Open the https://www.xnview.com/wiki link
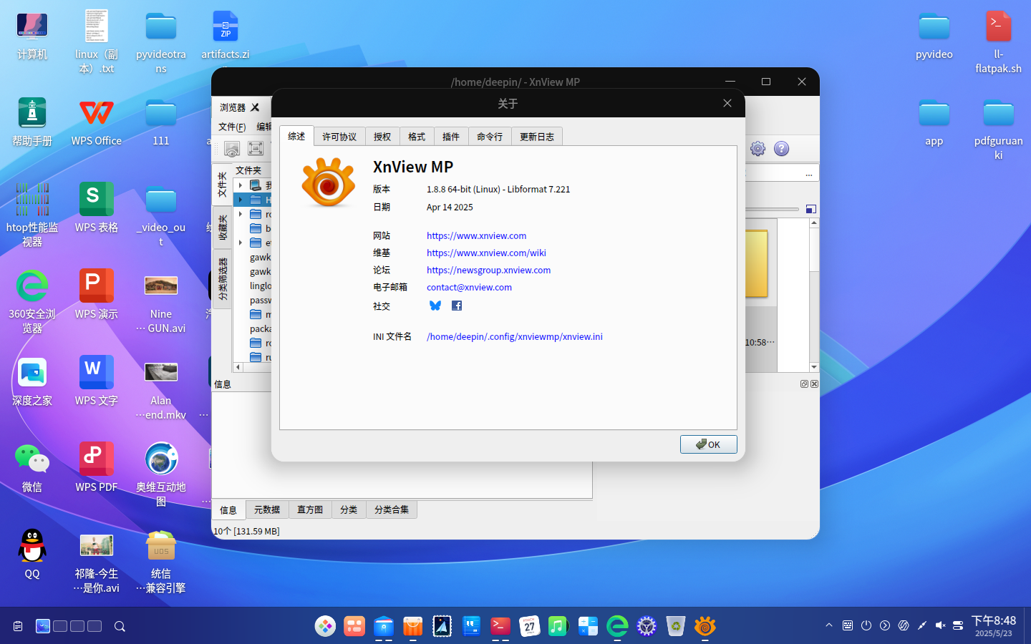This screenshot has height=644, width=1031. (x=486, y=253)
